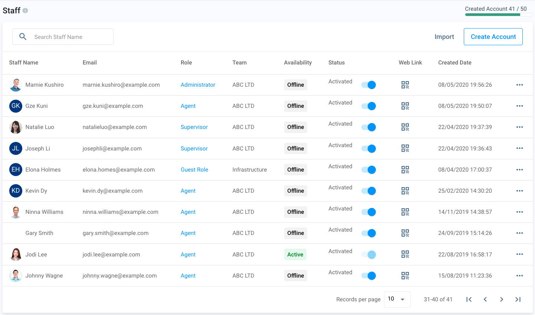Toggle activation status for Gze Kuni
This screenshot has height=315, width=535.
pyautogui.click(x=369, y=106)
